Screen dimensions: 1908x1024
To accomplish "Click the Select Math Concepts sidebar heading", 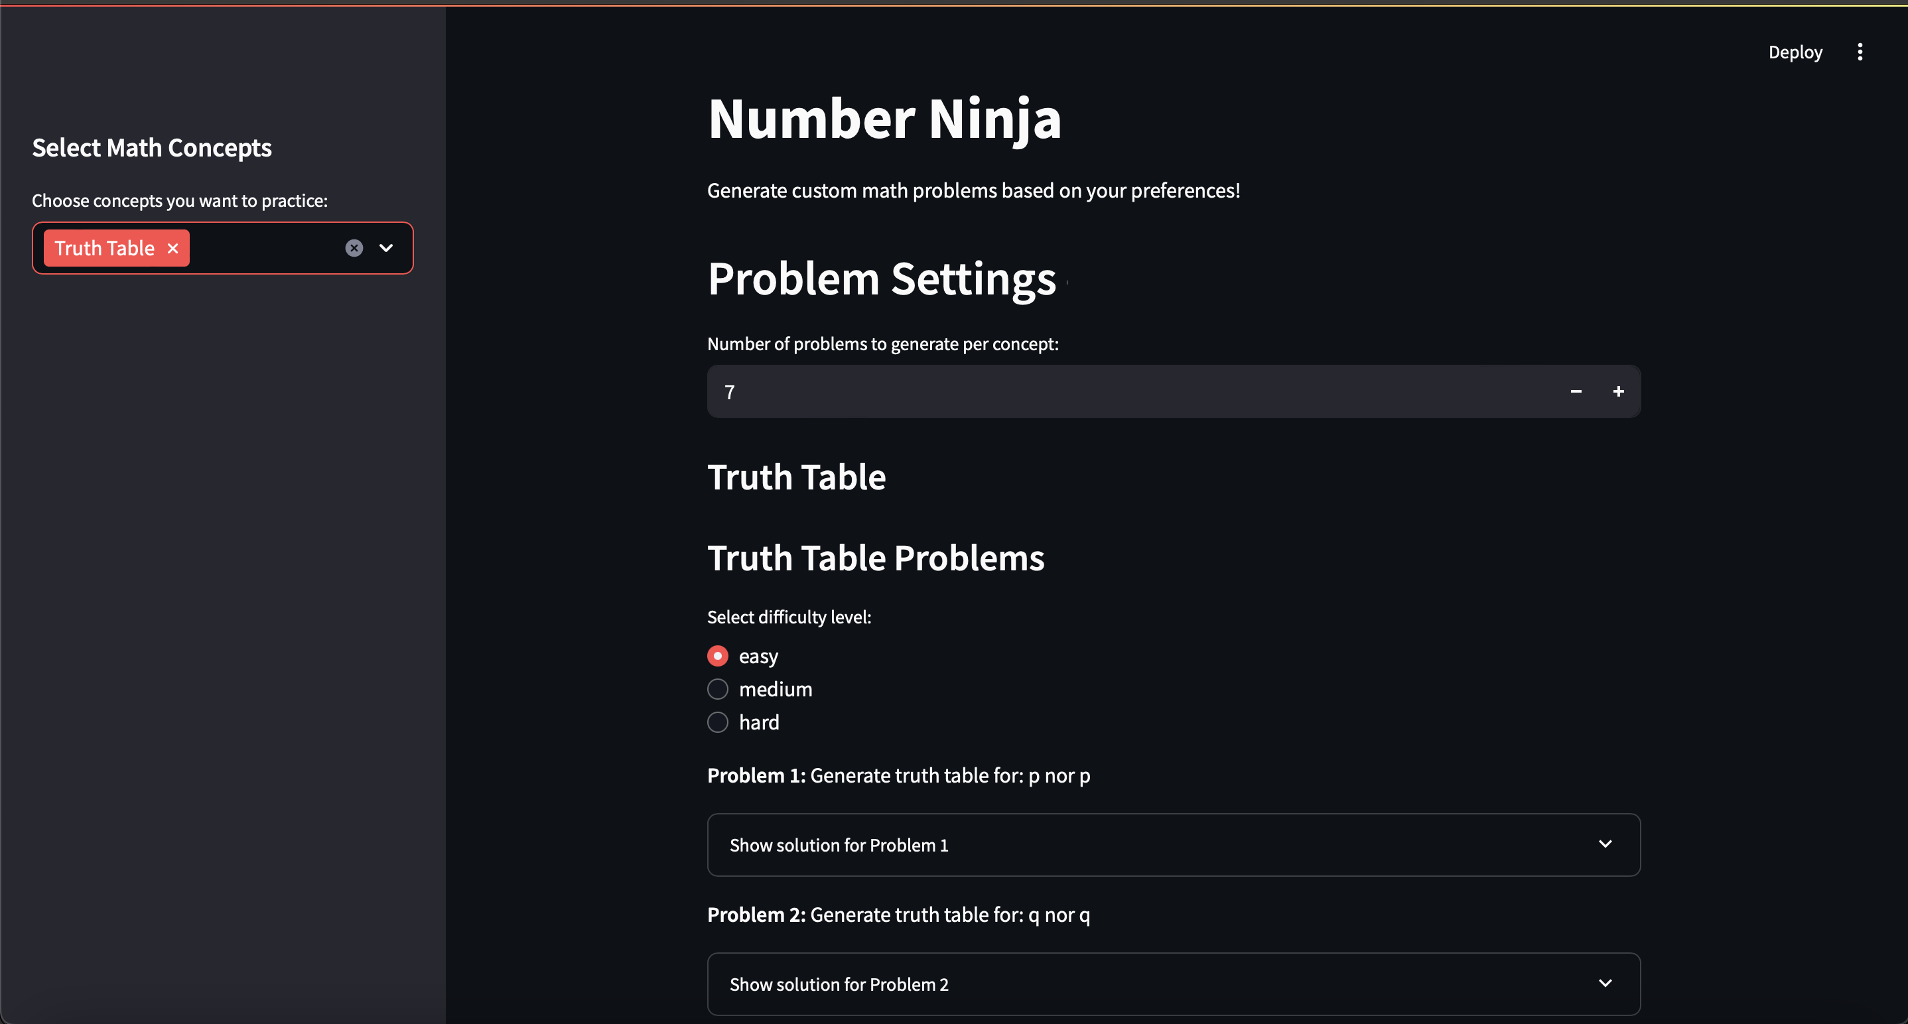I will [152, 147].
